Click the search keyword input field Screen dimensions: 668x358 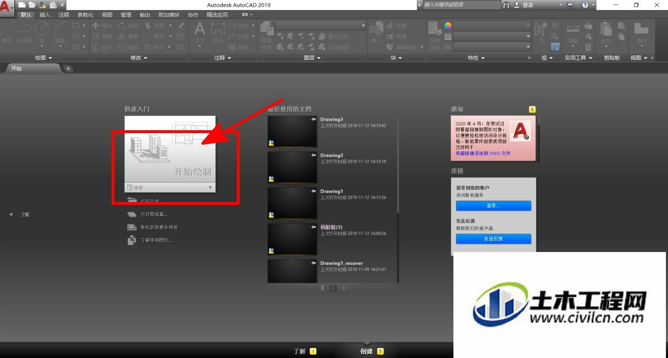coord(461,5)
